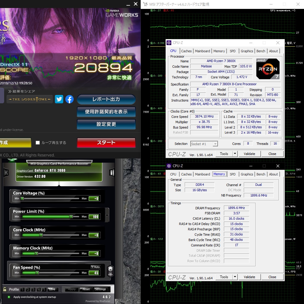Click the Core Clock value field
Viewport: 304px width, 304px height.
coord(94,235)
